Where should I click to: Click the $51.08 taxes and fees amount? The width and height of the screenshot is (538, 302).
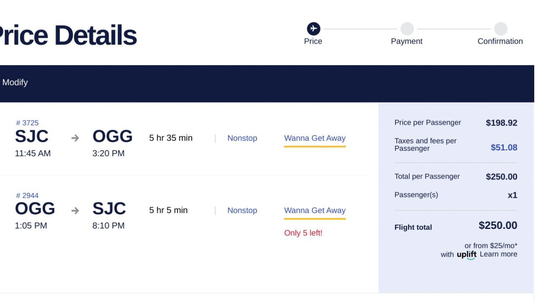point(504,147)
